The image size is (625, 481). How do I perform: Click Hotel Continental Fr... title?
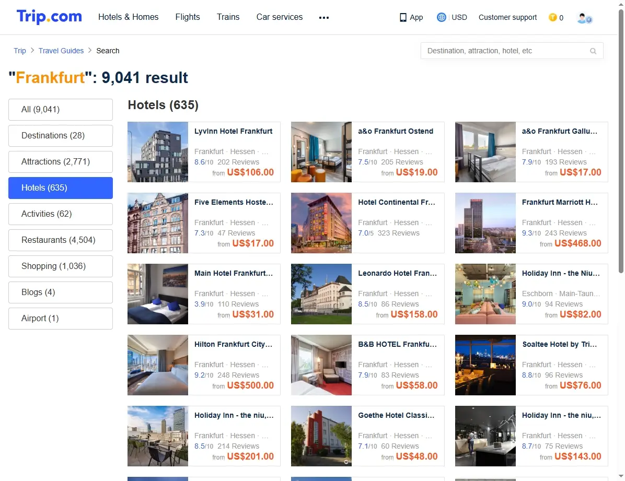point(397,202)
